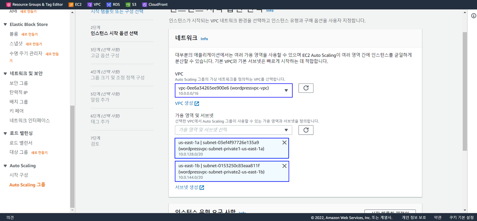This screenshot has height=221, width=477.
Task: Click the info circle icon at top right
Action: 474,16
